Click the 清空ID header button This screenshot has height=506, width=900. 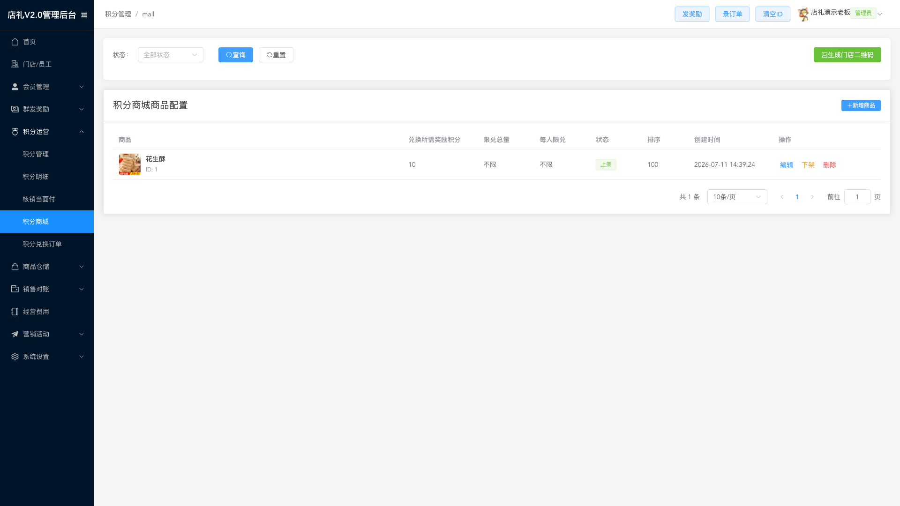(x=772, y=14)
